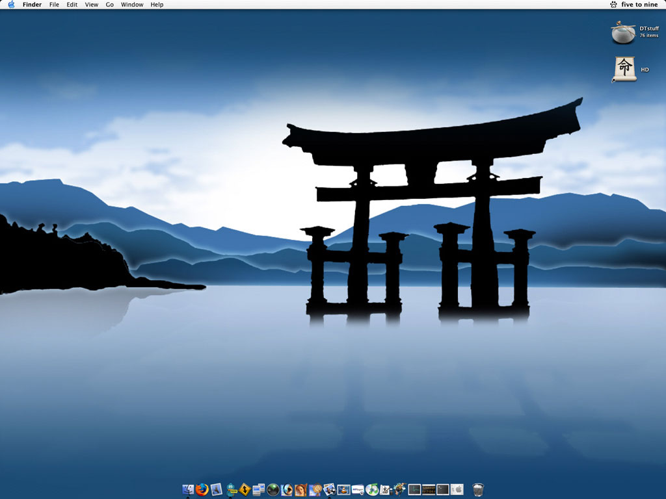Screen dimensions: 666x499
Task: Open the Go menu
Action: pos(110,5)
